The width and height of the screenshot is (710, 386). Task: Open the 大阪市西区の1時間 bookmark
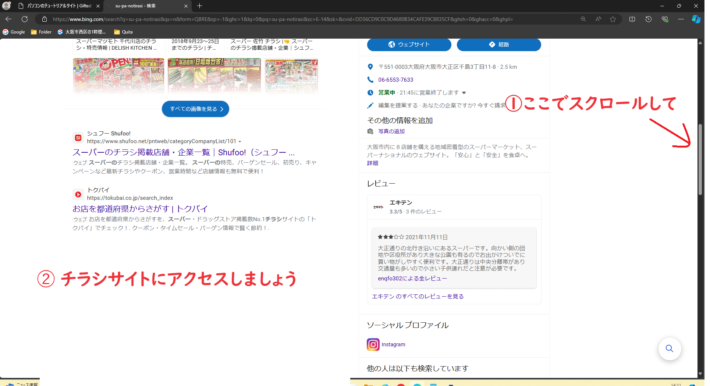pyautogui.click(x=82, y=32)
